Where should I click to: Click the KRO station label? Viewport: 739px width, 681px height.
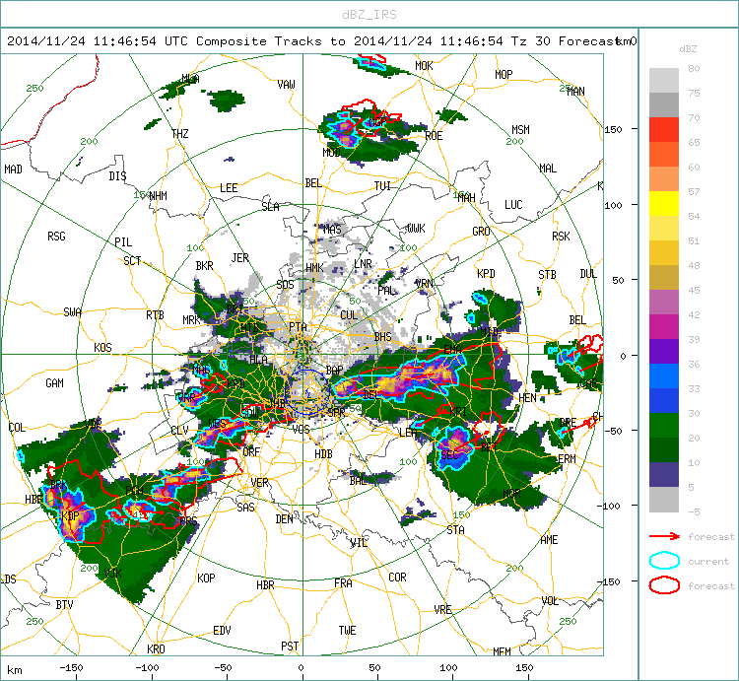156,648
